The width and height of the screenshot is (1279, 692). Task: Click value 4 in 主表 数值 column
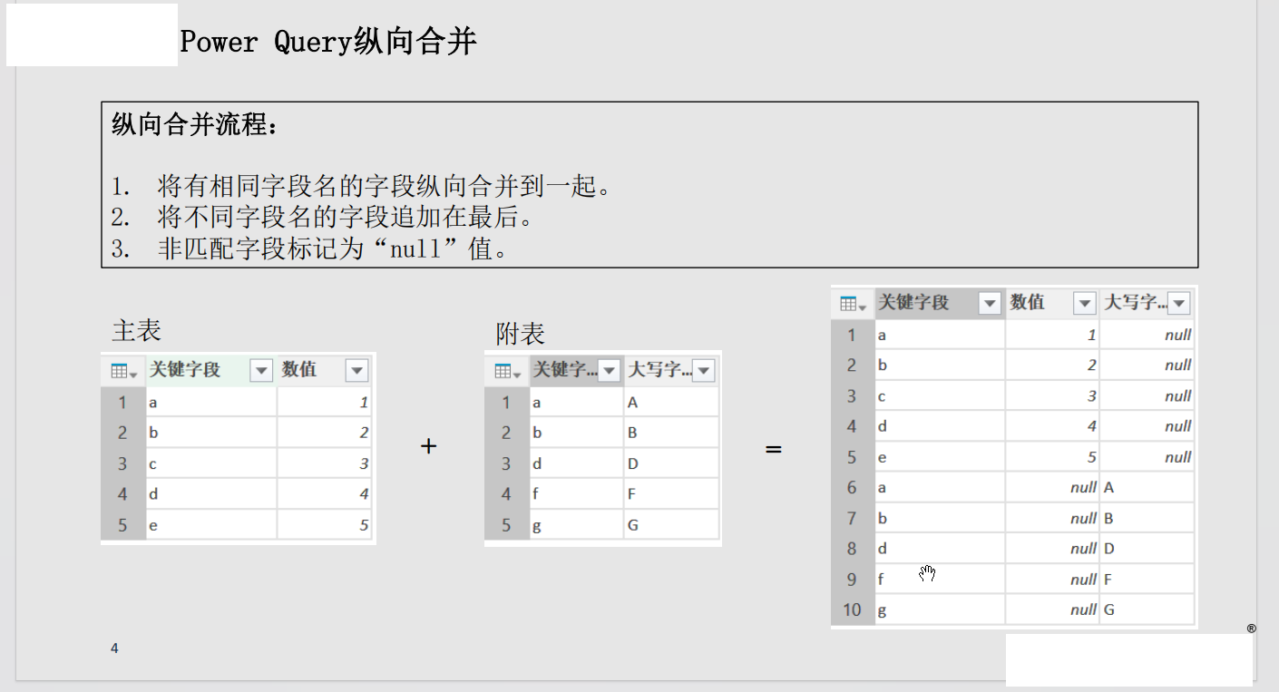pyautogui.click(x=325, y=494)
